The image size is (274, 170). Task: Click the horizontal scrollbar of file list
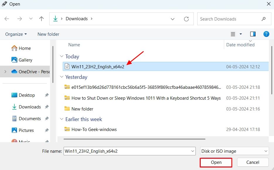coord(135,139)
